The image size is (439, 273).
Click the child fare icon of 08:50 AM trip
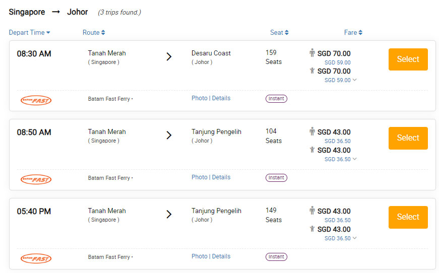pyautogui.click(x=312, y=150)
